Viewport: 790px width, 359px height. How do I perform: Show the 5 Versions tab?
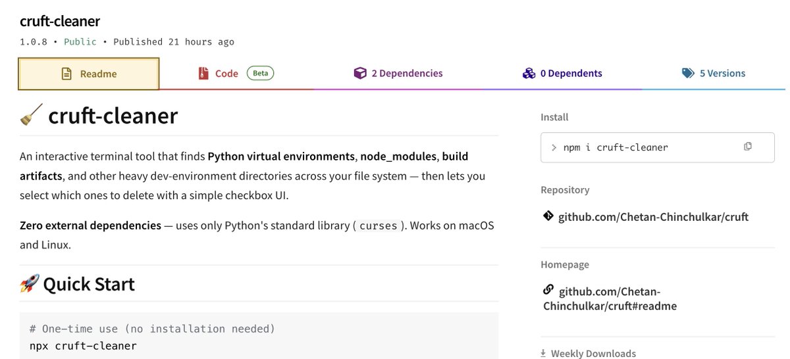[x=714, y=74]
